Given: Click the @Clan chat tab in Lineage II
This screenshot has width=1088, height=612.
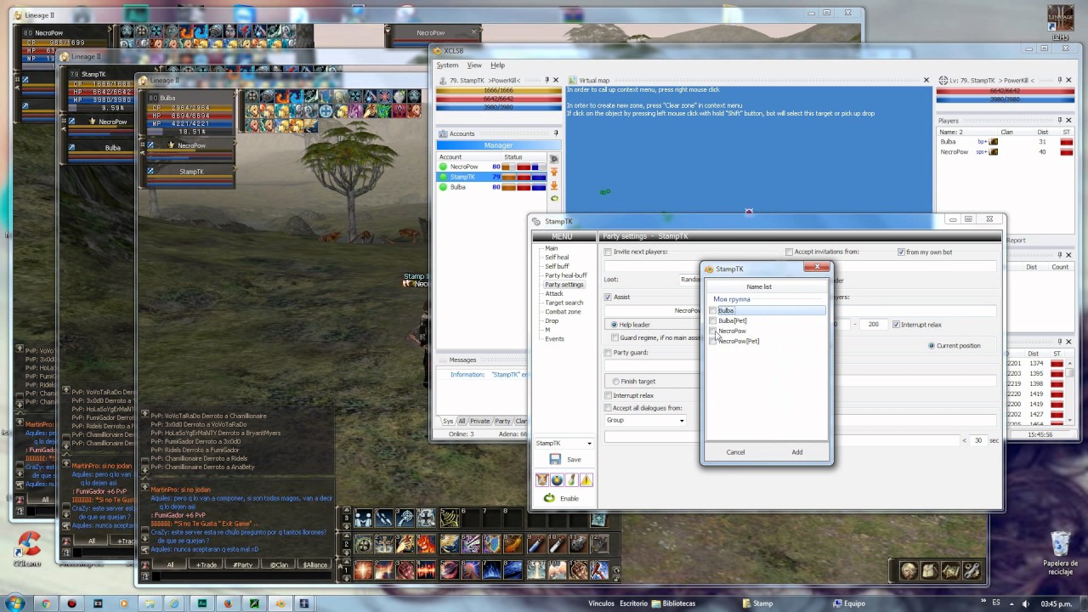Looking at the screenshot, I should (x=280, y=564).
